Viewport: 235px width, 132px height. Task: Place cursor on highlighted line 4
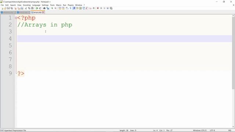pyautogui.click(x=124, y=38)
